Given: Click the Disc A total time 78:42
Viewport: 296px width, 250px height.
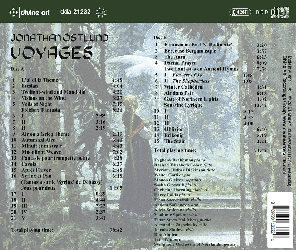Looking at the screenshot, I should 116,230.
